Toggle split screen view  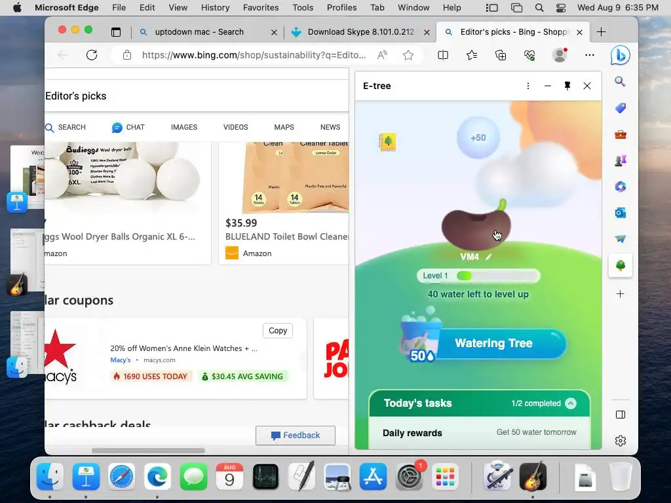point(443,55)
